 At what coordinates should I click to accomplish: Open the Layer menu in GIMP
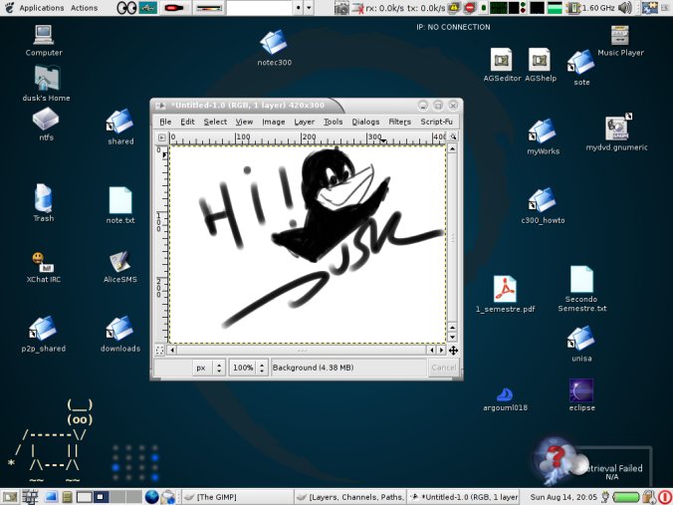[x=305, y=122]
